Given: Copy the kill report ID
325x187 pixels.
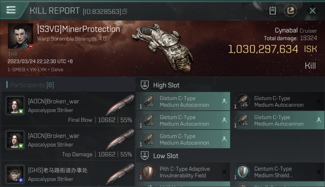Looking at the screenshot, I should 124,11.
